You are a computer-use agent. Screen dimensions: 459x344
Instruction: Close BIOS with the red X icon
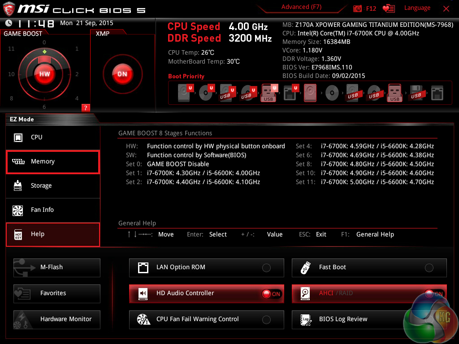pos(446,9)
